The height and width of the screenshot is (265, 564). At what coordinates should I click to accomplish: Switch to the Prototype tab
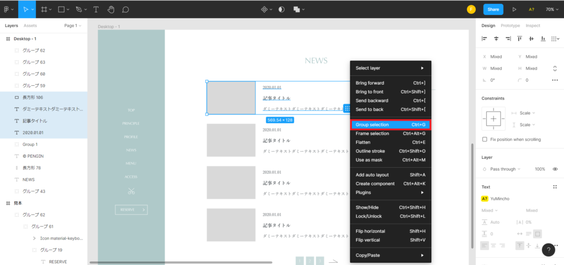pos(511,25)
